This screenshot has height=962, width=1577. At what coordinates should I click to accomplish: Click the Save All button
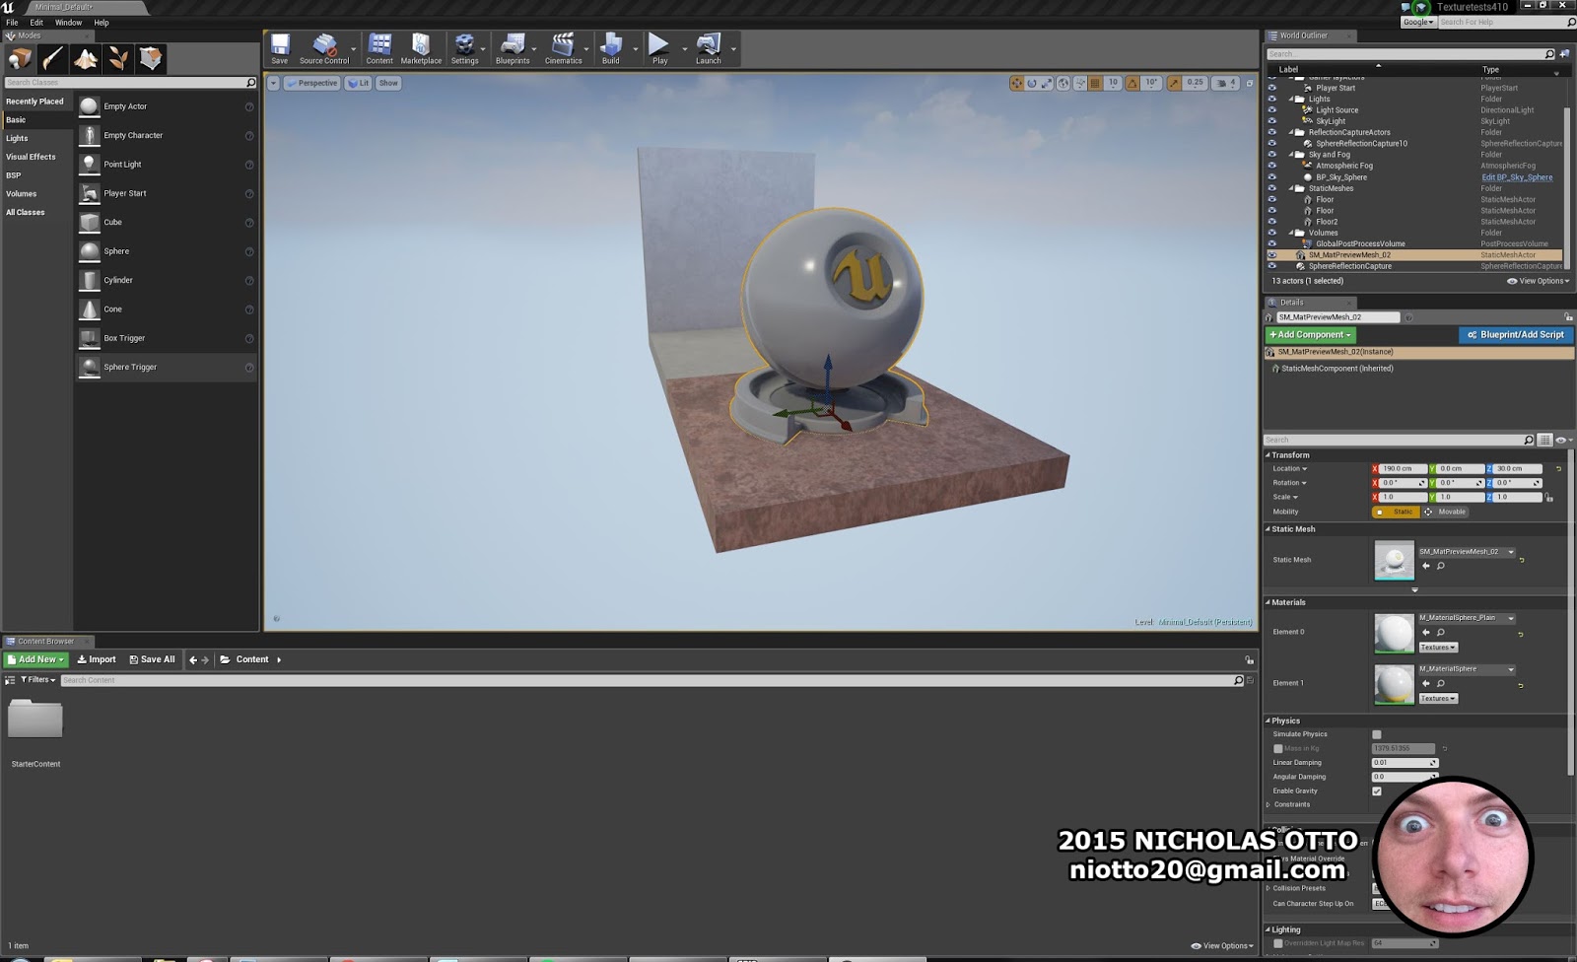pyautogui.click(x=152, y=659)
